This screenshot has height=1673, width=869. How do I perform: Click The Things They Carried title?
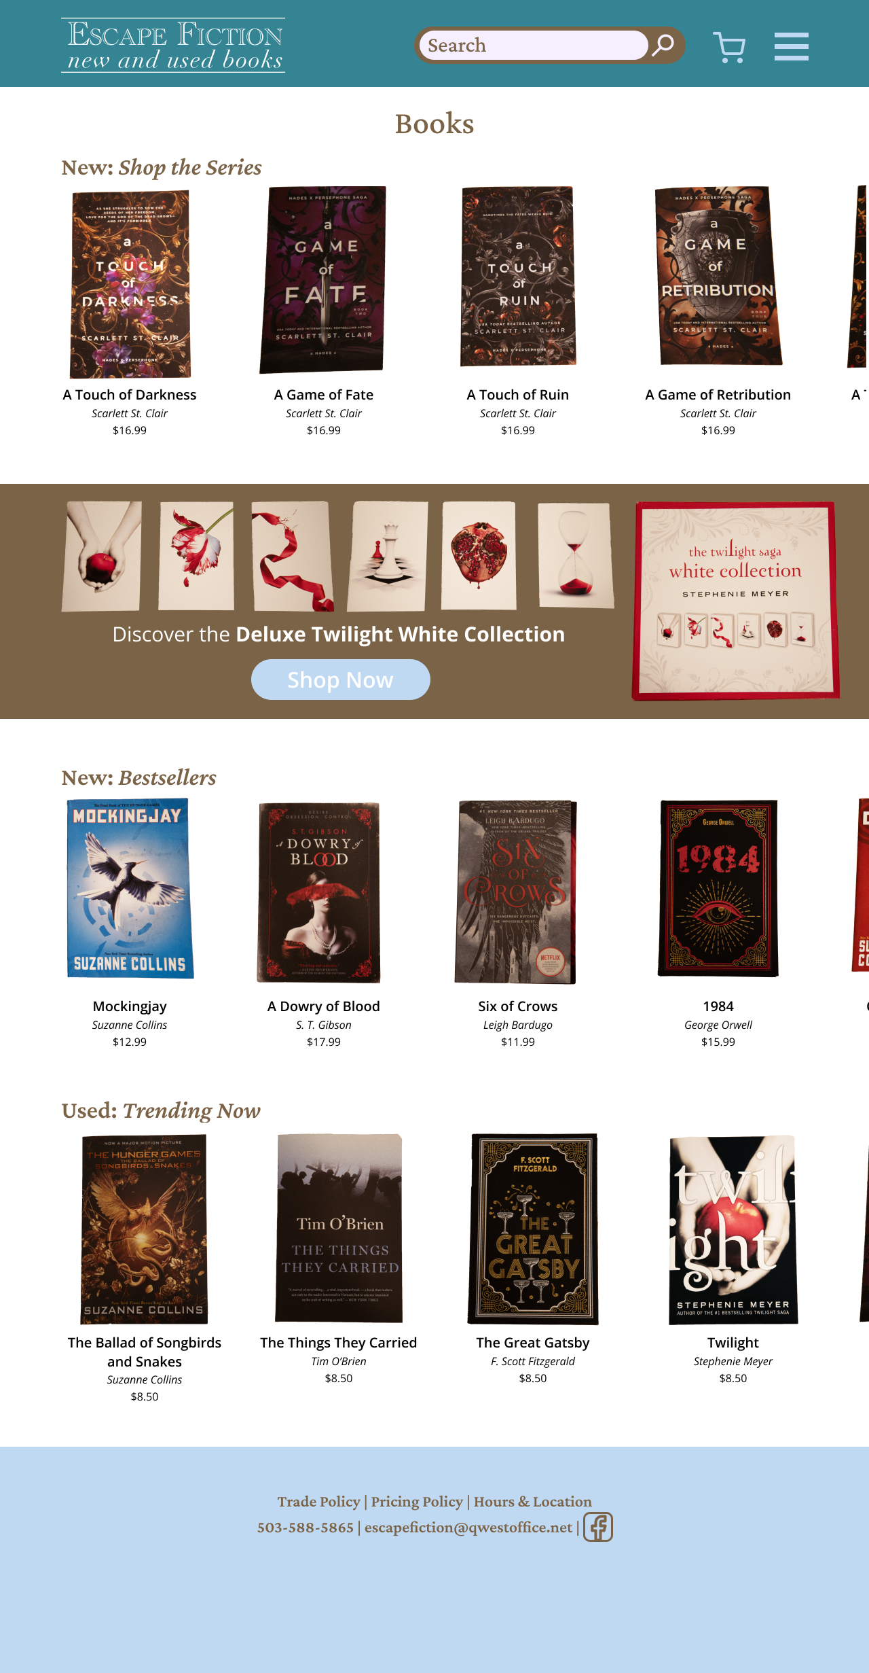click(339, 1343)
